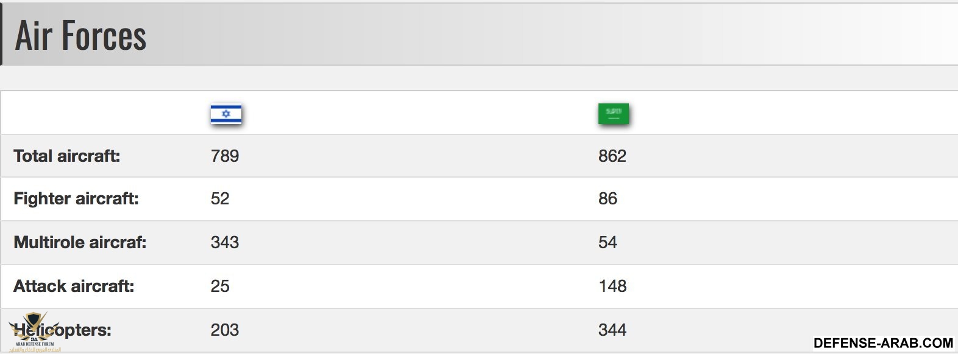This screenshot has height=354, width=958.
Task: Click the Total aircraft row label
Action: (67, 156)
